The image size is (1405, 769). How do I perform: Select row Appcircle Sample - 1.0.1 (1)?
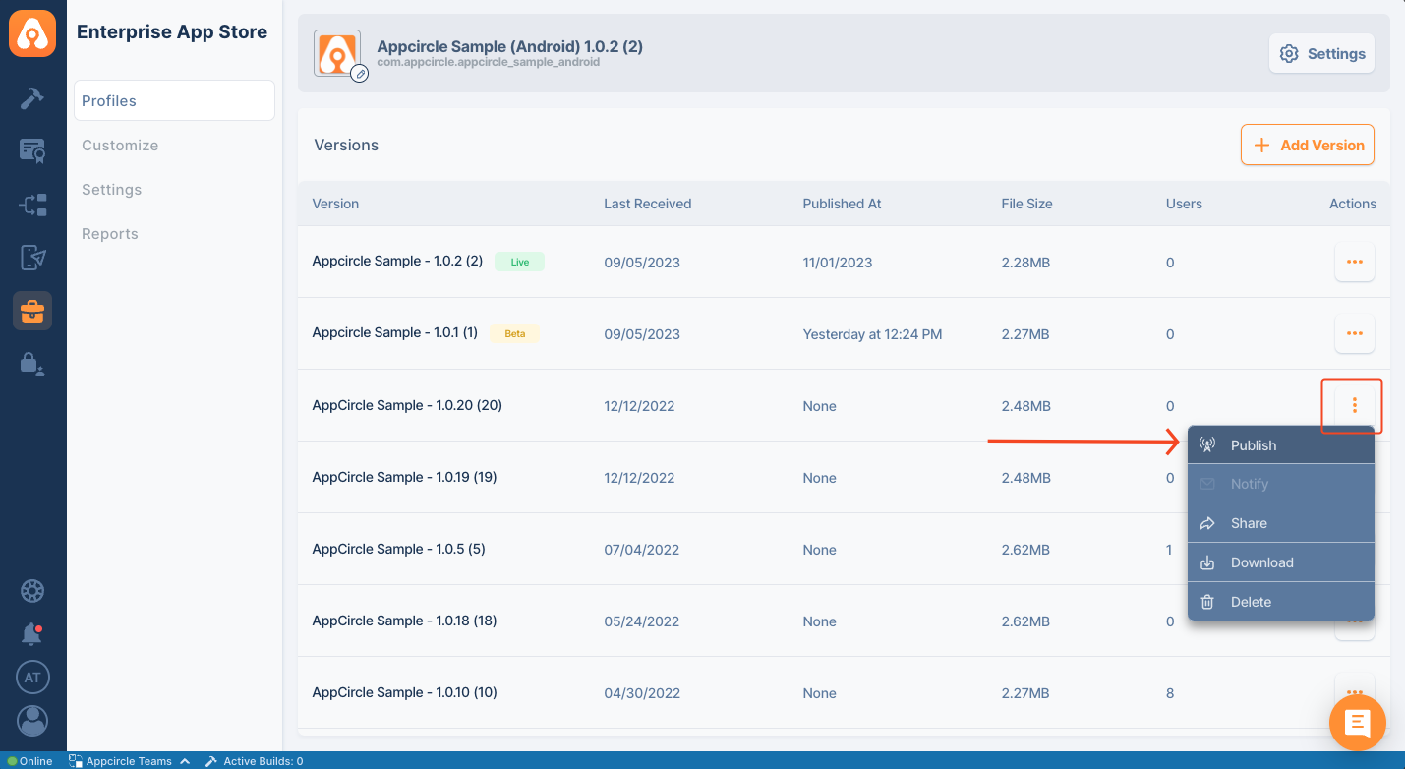844,333
